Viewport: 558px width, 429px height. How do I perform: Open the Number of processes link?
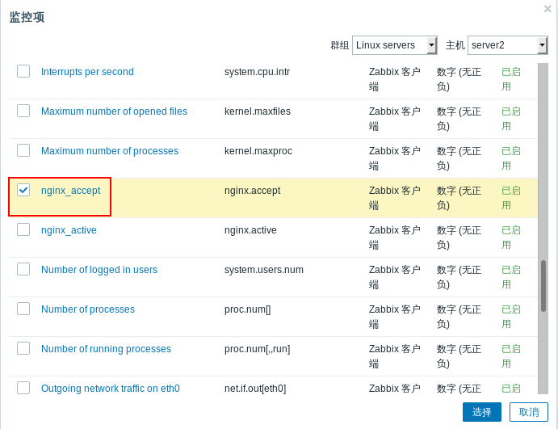(x=88, y=309)
